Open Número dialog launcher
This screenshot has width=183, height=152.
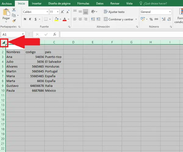(171, 27)
